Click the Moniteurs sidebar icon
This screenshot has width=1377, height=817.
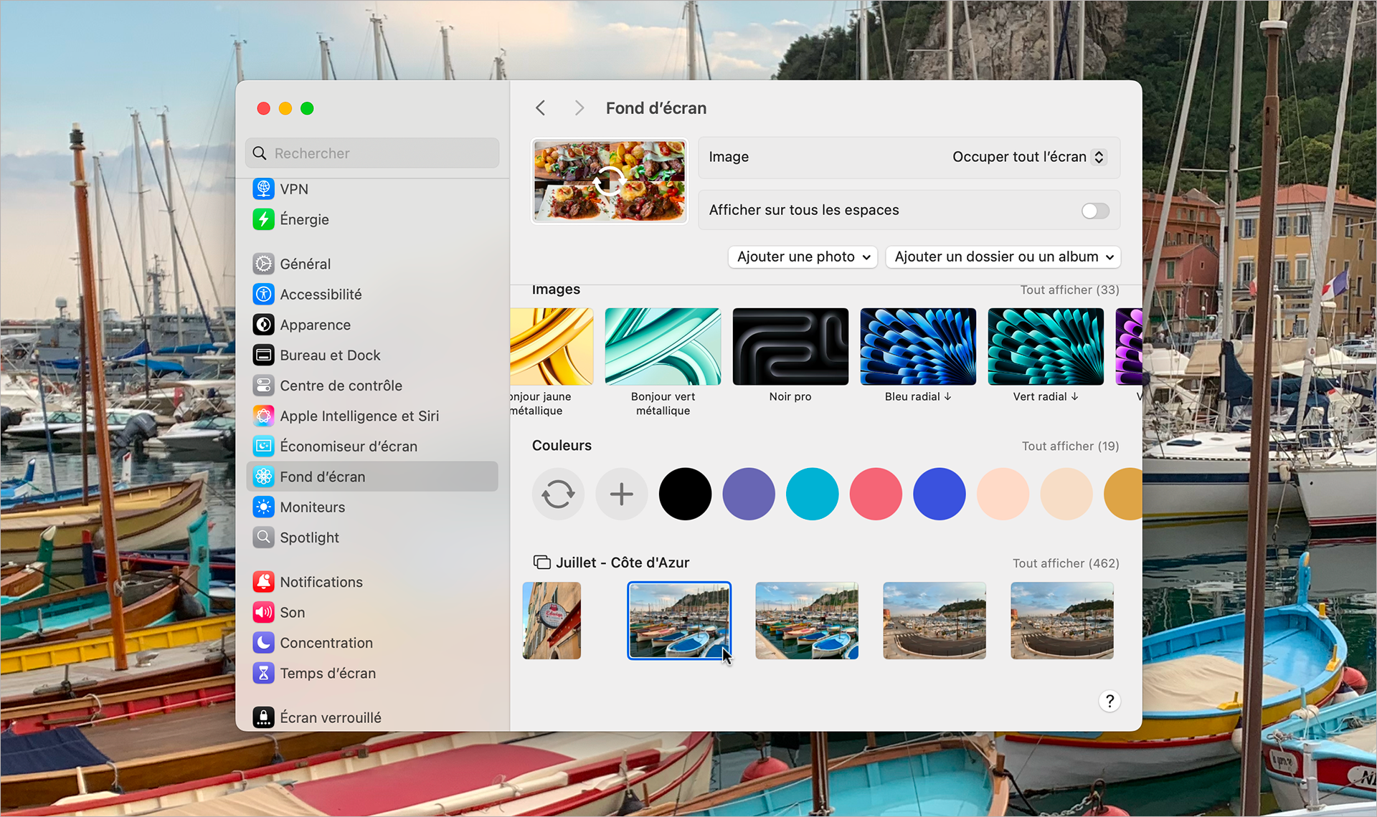pyautogui.click(x=263, y=507)
